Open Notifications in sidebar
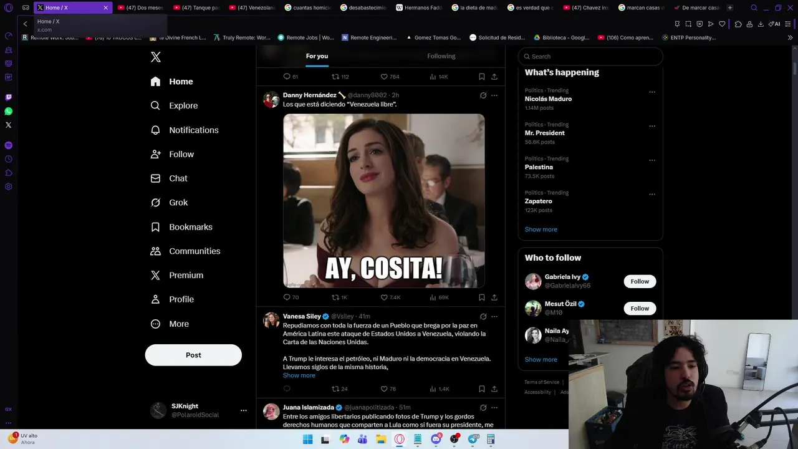This screenshot has width=798, height=449. pyautogui.click(x=185, y=130)
